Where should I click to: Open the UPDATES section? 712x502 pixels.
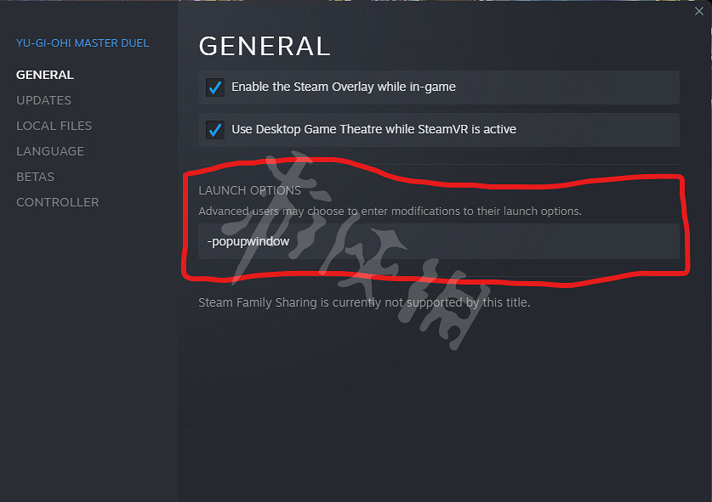tap(43, 100)
